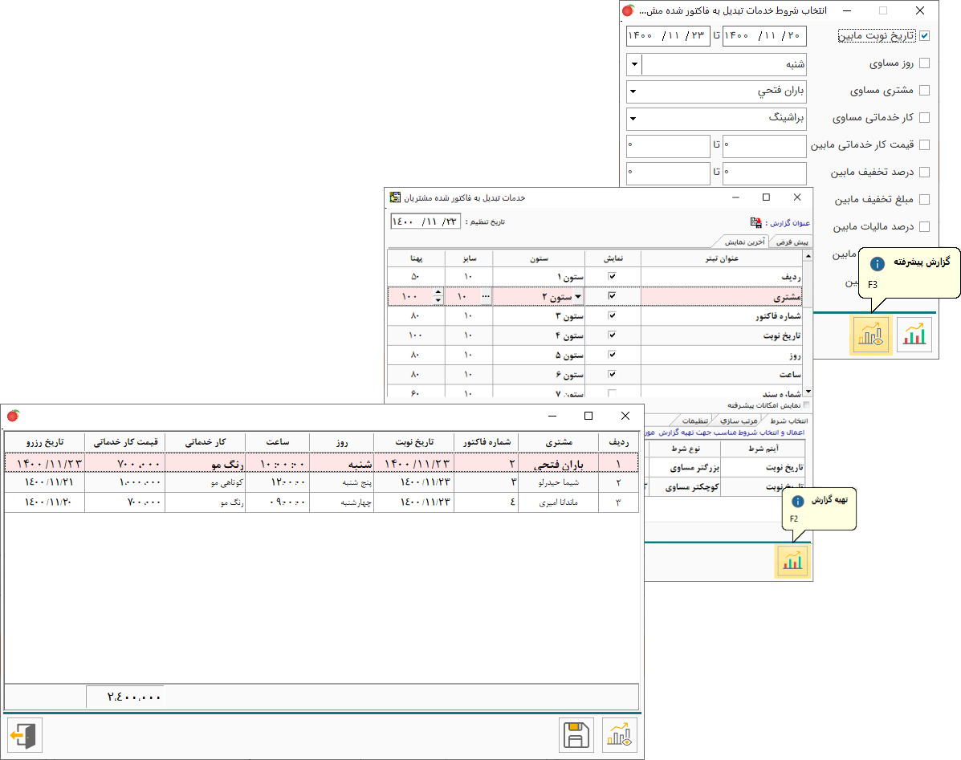Click the first discount percent input for درصد تخفیف
The height and width of the screenshot is (760, 961).
(x=764, y=172)
